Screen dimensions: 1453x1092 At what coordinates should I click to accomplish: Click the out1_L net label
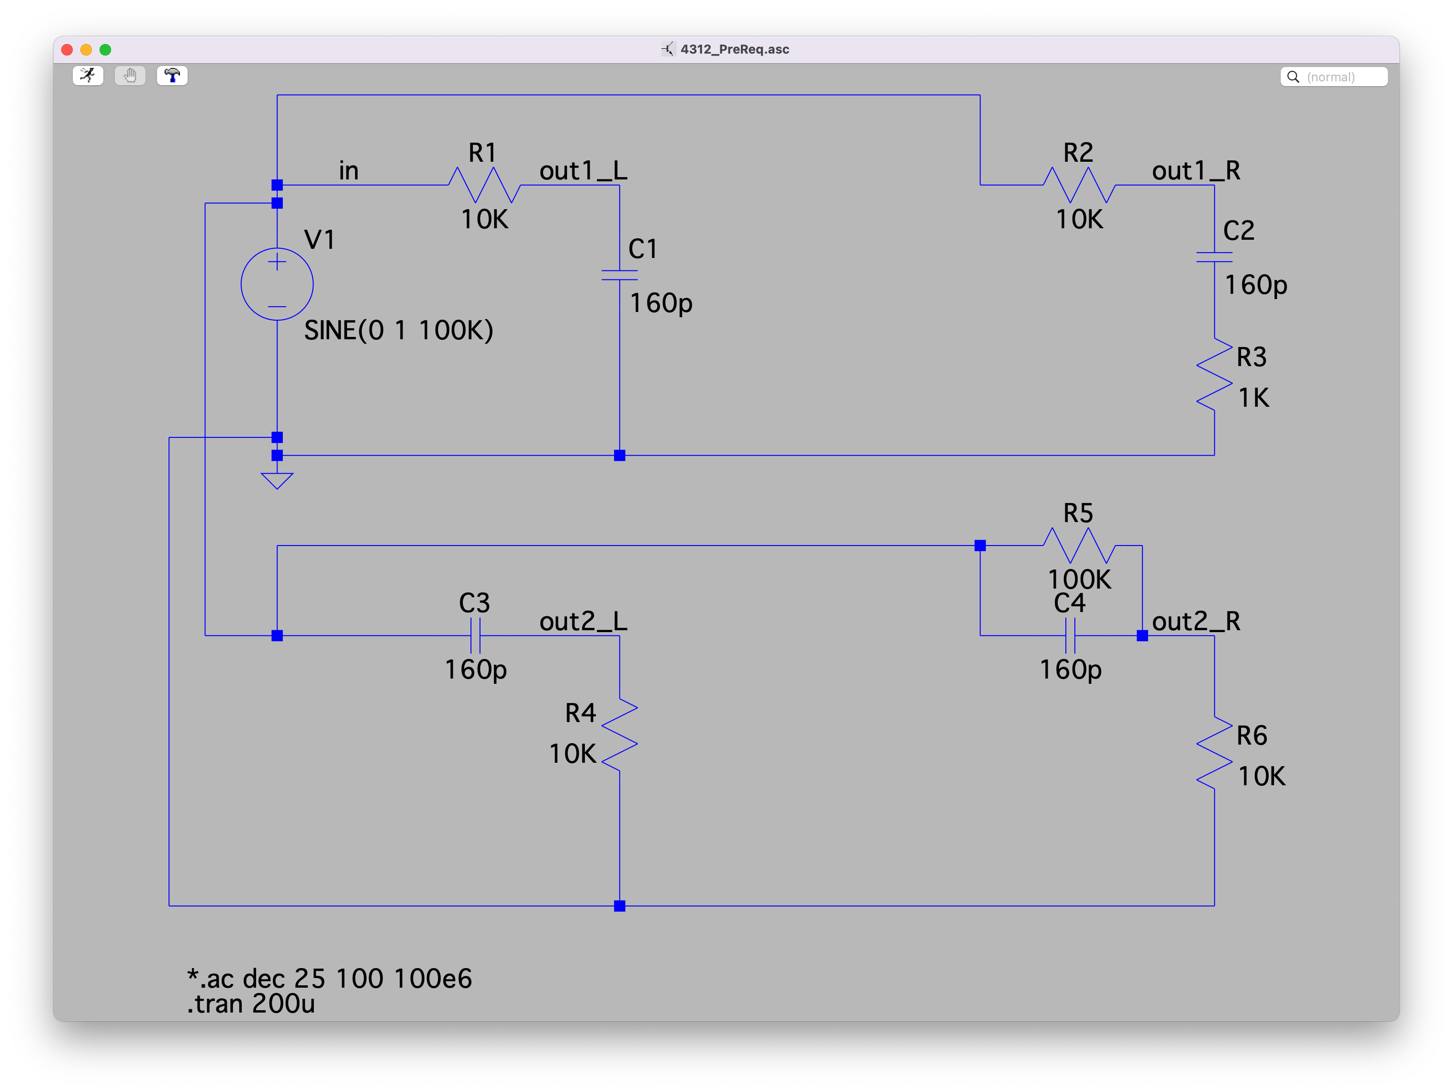tap(583, 171)
